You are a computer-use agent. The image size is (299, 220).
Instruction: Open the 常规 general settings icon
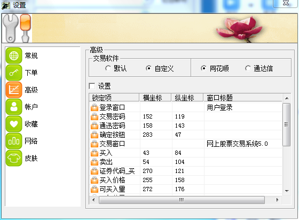[14, 56]
